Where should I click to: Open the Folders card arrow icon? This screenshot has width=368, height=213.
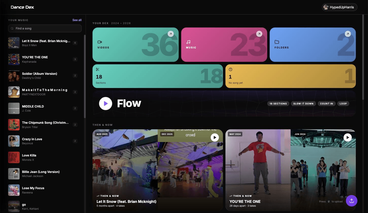pyautogui.click(x=348, y=34)
